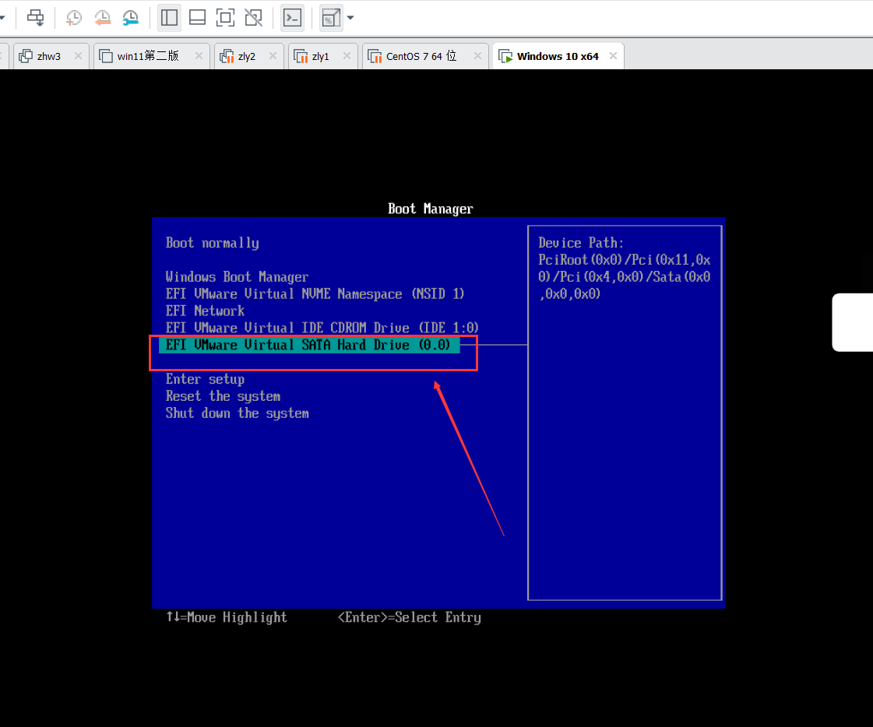Screen dimensions: 873x727
Task: Close the zly2 tab
Action: click(273, 56)
